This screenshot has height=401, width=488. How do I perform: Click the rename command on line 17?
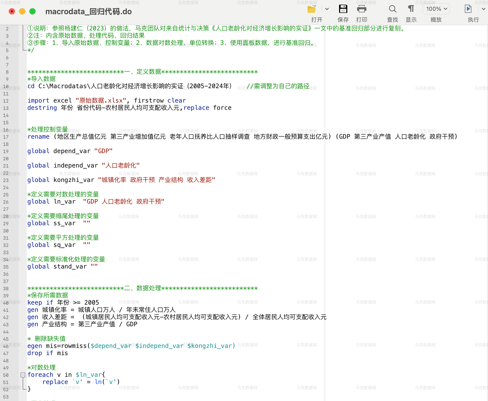click(38, 137)
